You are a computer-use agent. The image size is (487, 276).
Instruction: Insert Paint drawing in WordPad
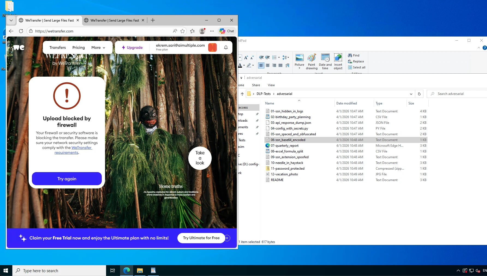[312, 61]
